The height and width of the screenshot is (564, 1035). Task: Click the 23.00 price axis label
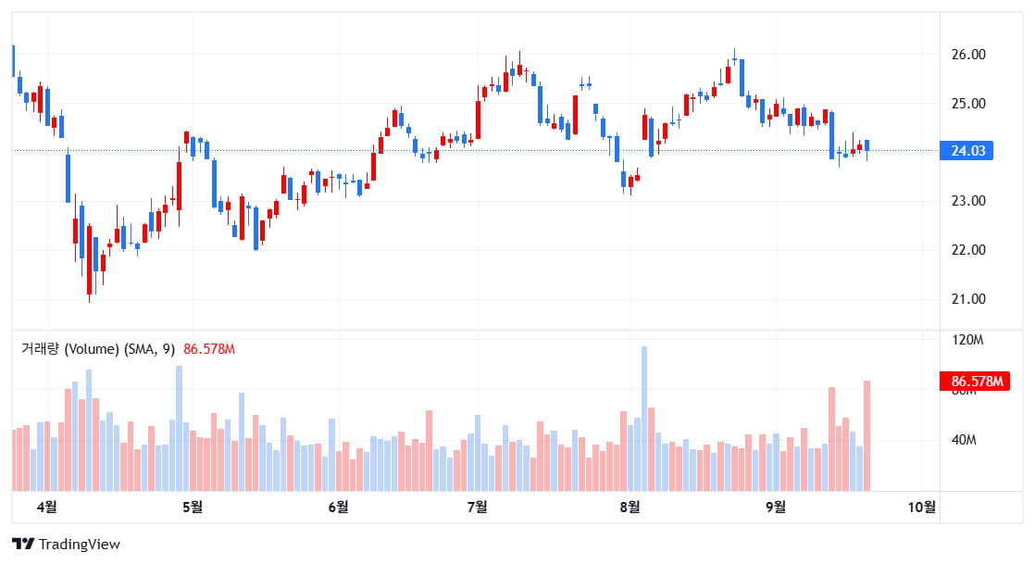click(968, 201)
